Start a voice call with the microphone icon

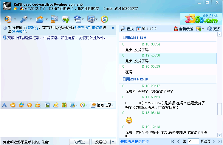click(x=24, y=19)
